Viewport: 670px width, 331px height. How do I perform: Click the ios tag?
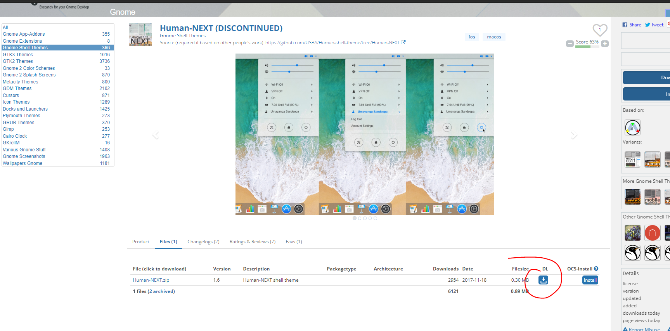tap(472, 37)
